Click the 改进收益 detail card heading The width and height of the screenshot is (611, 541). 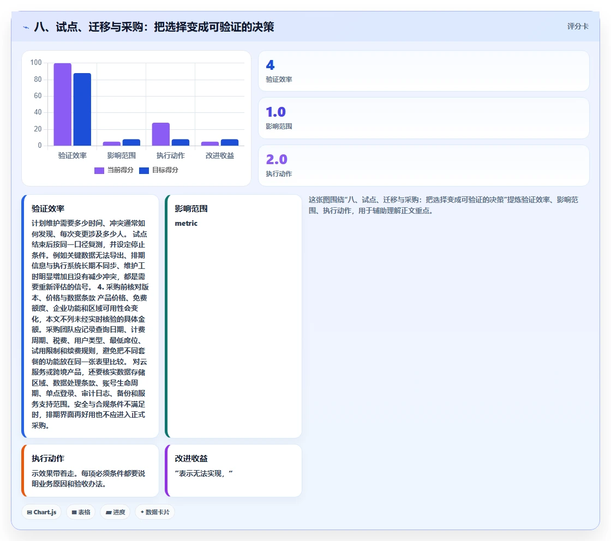point(191,459)
